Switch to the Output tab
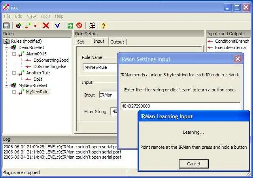This screenshot has height=178, width=253. click(x=117, y=42)
